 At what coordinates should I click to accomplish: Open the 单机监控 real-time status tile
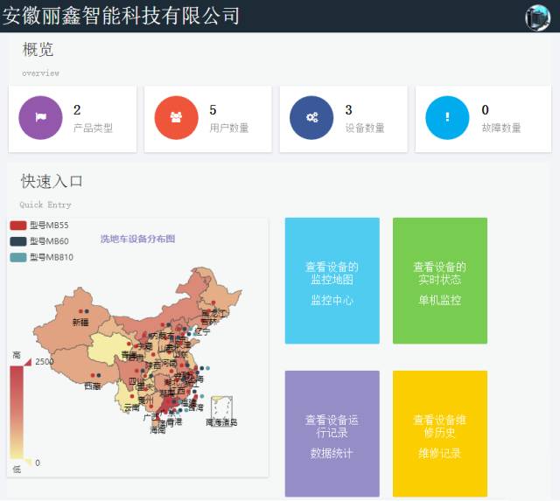click(x=439, y=281)
